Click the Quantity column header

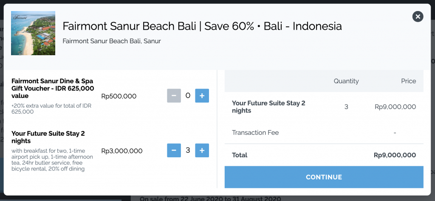pyautogui.click(x=346, y=81)
